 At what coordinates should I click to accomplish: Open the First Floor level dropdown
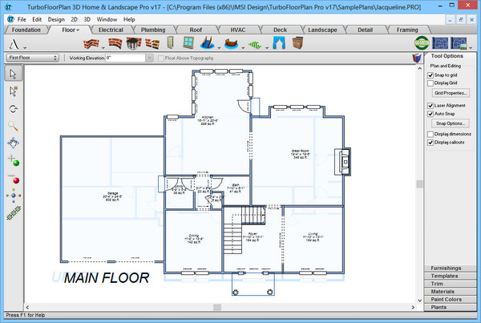tap(32, 59)
